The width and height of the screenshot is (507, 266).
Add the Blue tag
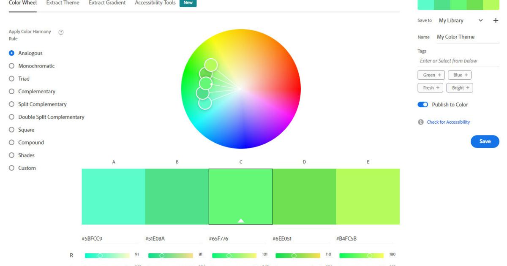460,75
